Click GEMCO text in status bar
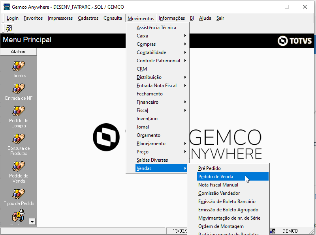Image resolution: width=316 pixels, height=235 pixels. point(290,231)
